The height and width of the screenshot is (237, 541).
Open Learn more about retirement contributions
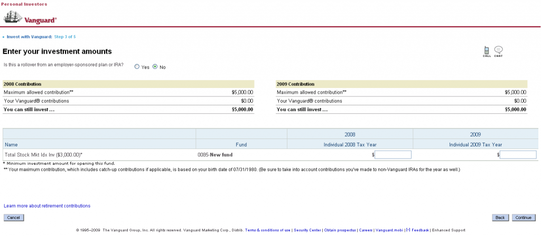(47, 206)
